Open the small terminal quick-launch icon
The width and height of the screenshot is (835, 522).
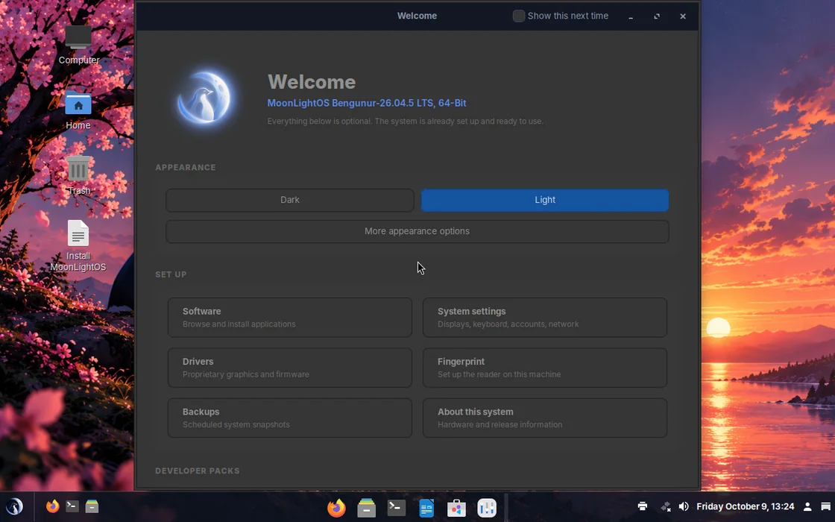[72, 506]
